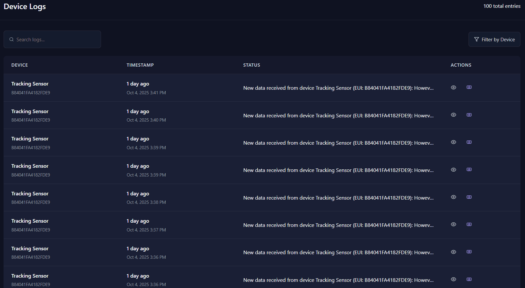Click the Tracking Sensor name in the 3:41 PM row
Screen dimensions: 525x288
(30, 84)
